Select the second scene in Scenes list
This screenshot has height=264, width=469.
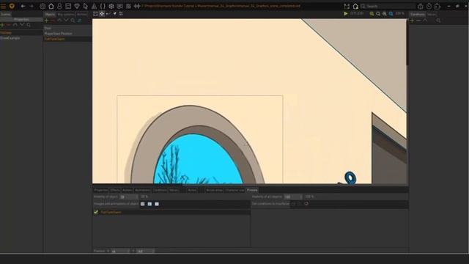click(x=21, y=38)
